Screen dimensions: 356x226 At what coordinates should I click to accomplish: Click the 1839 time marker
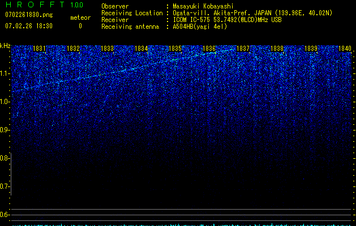tap(311, 49)
